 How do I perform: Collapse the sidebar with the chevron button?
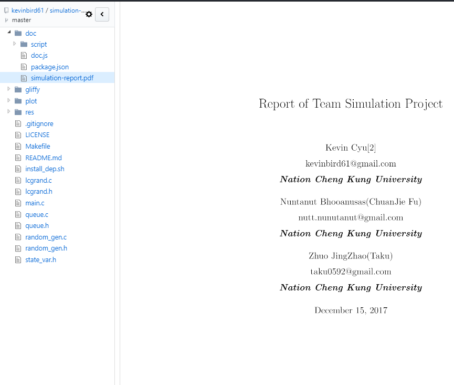[102, 14]
